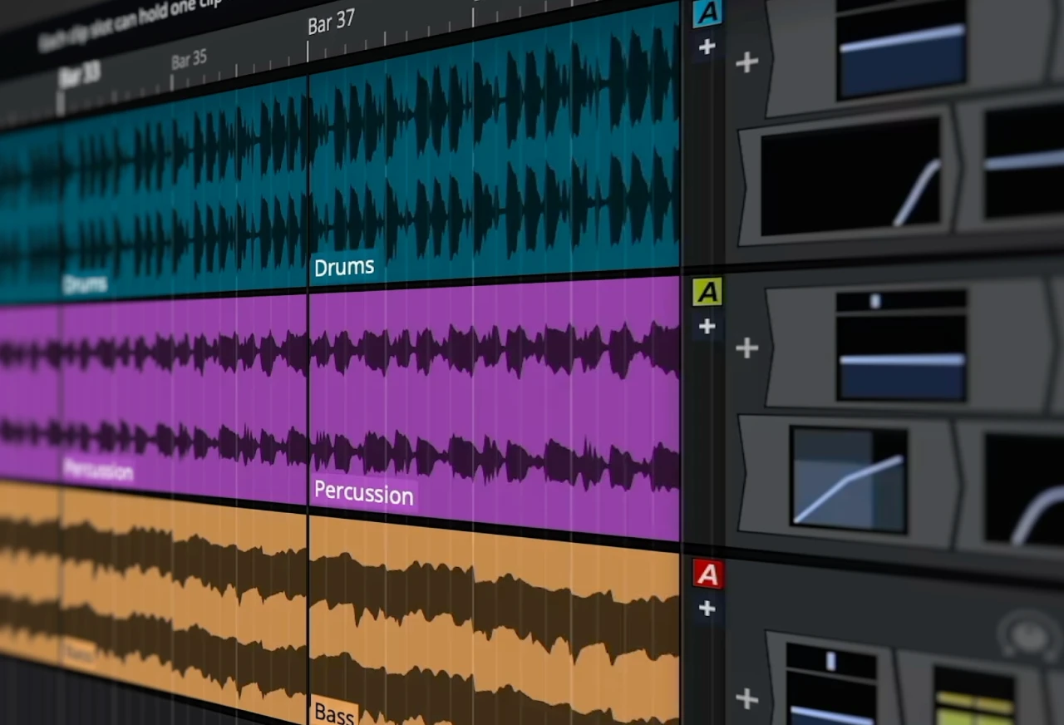Click the small plus under the green A button
Image resolution: width=1064 pixels, height=725 pixels.
point(707,326)
